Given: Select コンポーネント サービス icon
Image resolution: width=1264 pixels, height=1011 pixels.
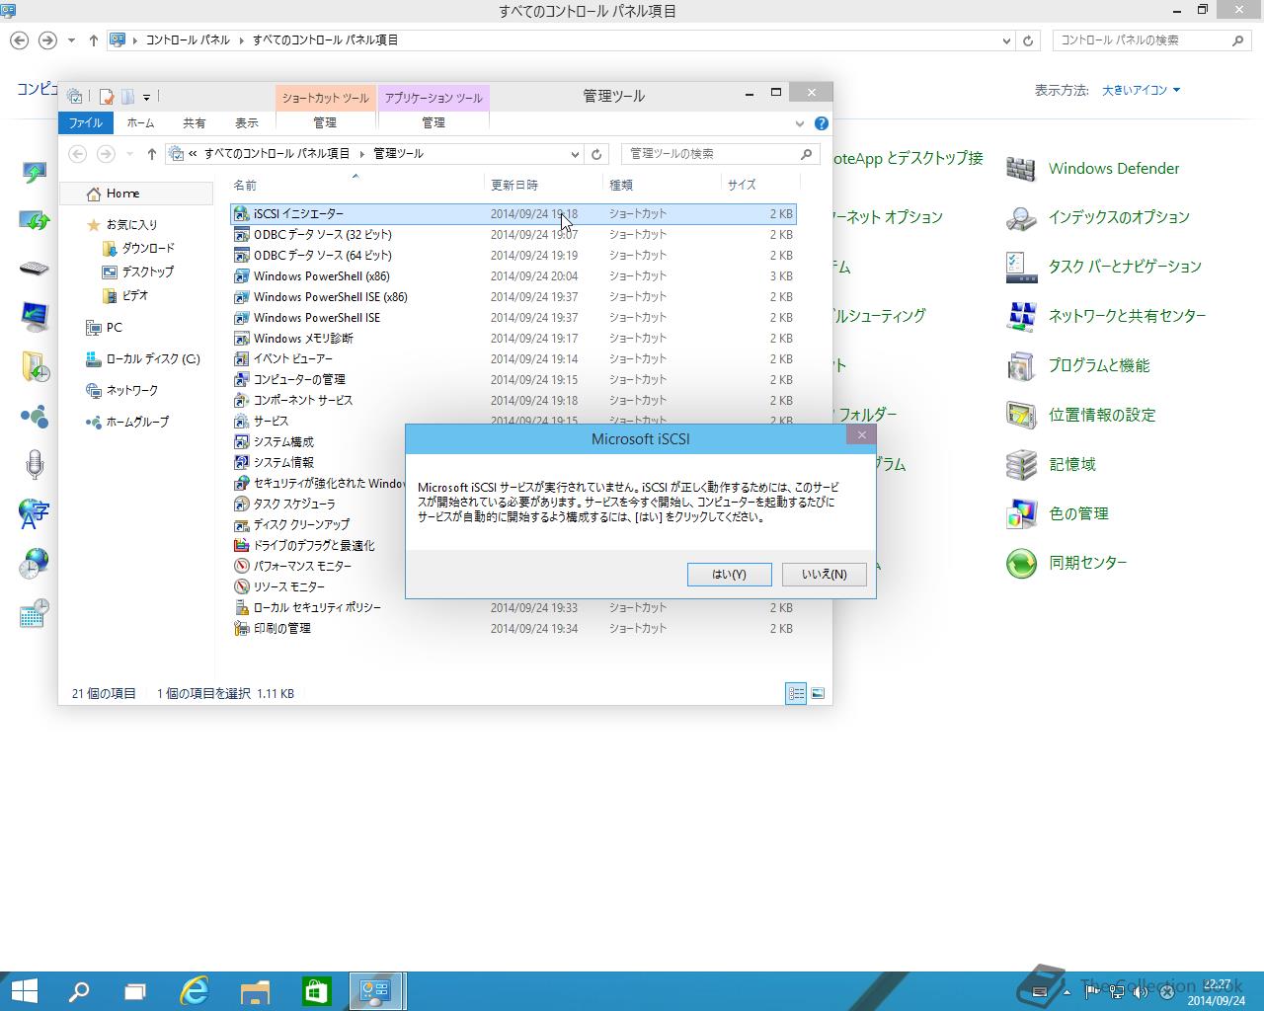Looking at the screenshot, I should 241,400.
